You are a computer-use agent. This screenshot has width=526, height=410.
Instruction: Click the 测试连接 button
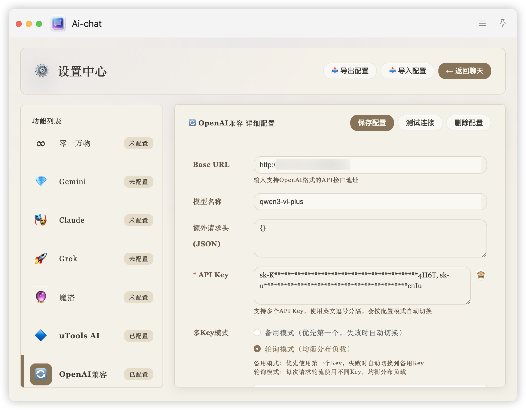pyautogui.click(x=420, y=123)
